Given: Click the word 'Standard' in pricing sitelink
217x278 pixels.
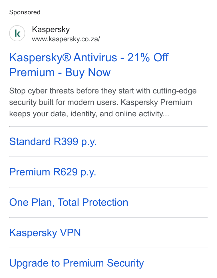Looking at the screenshot, I should pyautogui.click(x=30, y=142).
